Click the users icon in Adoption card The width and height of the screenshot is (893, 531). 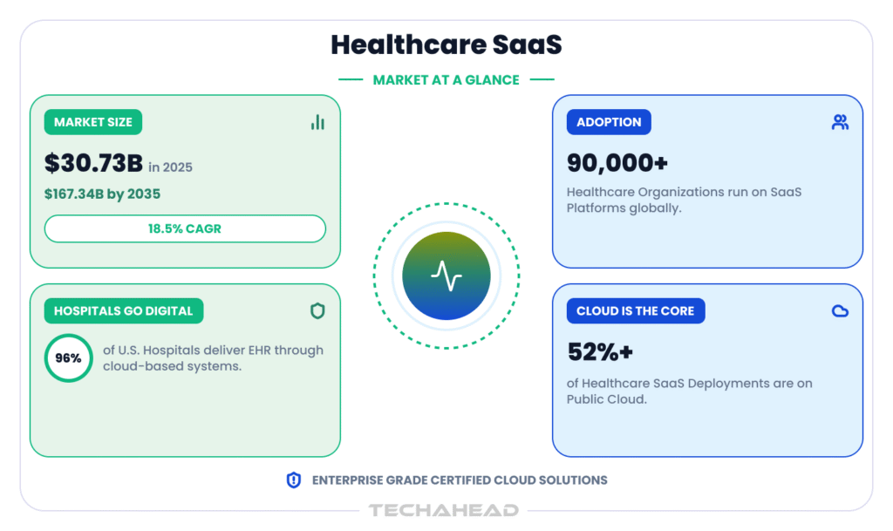pyautogui.click(x=840, y=122)
